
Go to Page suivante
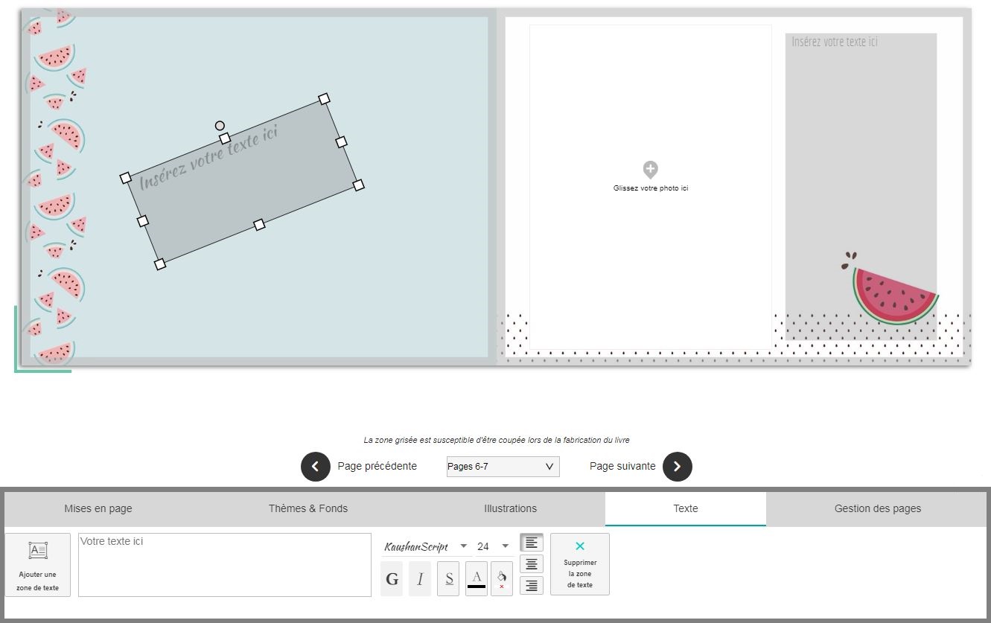676,467
